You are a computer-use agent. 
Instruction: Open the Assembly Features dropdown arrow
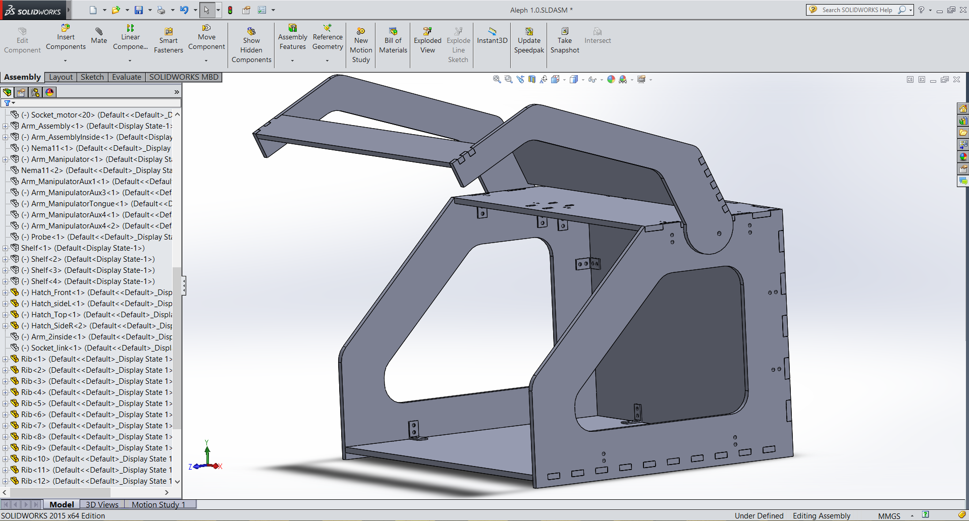(293, 61)
